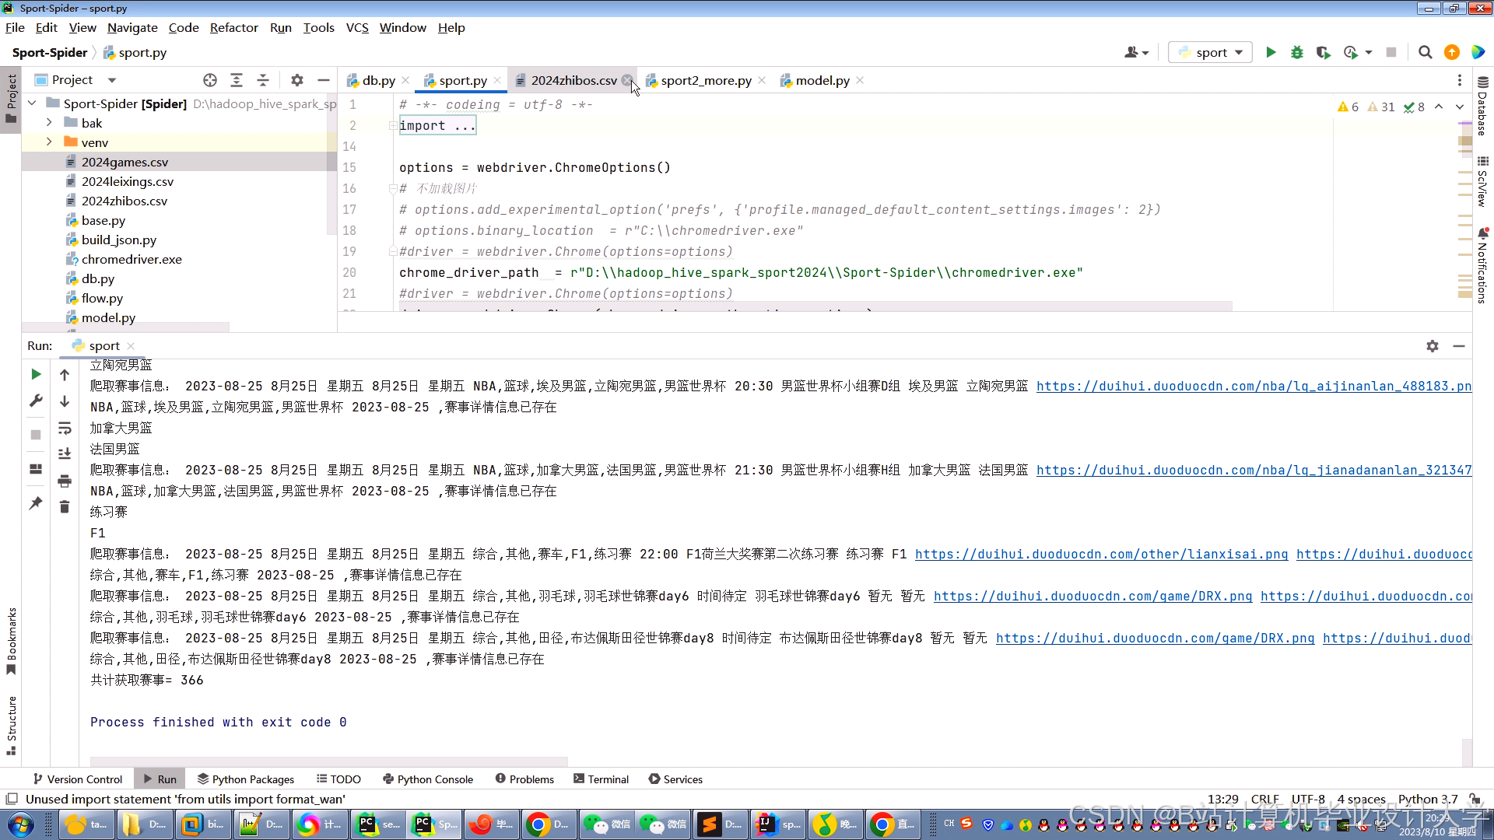The image size is (1494, 840).
Task: Click print icon in the Run toolbar
Action: click(65, 481)
